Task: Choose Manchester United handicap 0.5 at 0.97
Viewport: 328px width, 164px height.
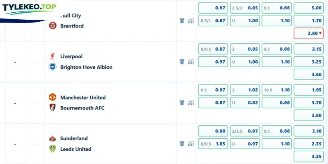Action: point(213,90)
